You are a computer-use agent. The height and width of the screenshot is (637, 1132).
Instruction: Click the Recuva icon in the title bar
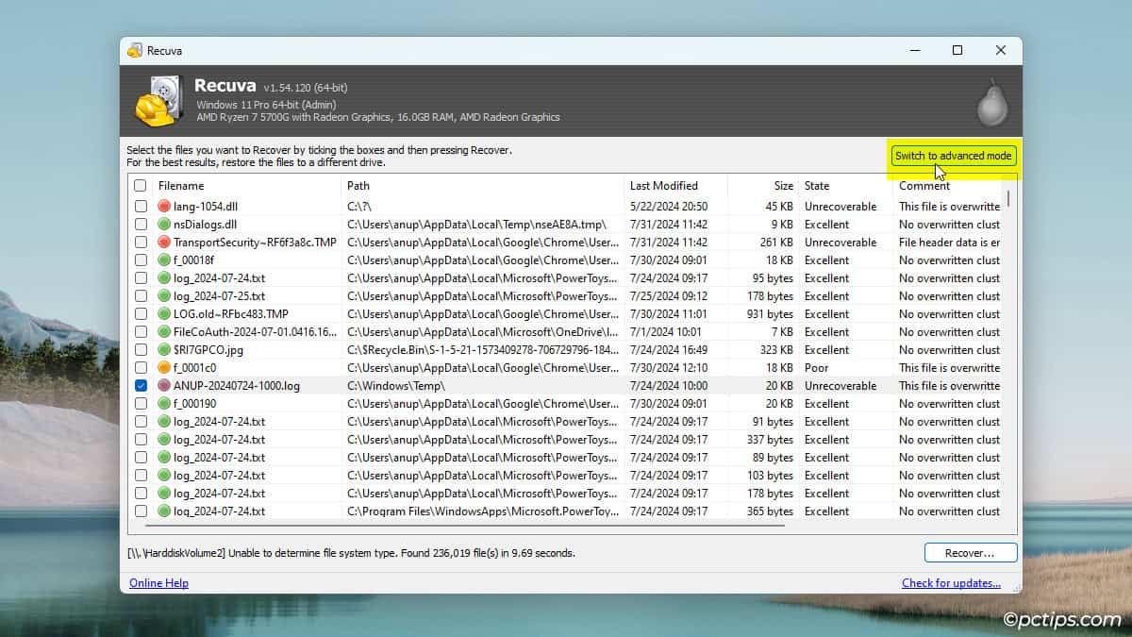(135, 50)
